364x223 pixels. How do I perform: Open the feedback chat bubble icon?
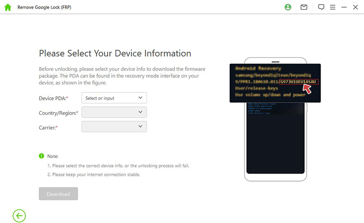321,7
